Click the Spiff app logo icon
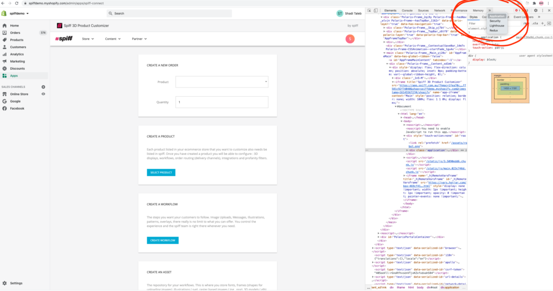 coord(59,26)
